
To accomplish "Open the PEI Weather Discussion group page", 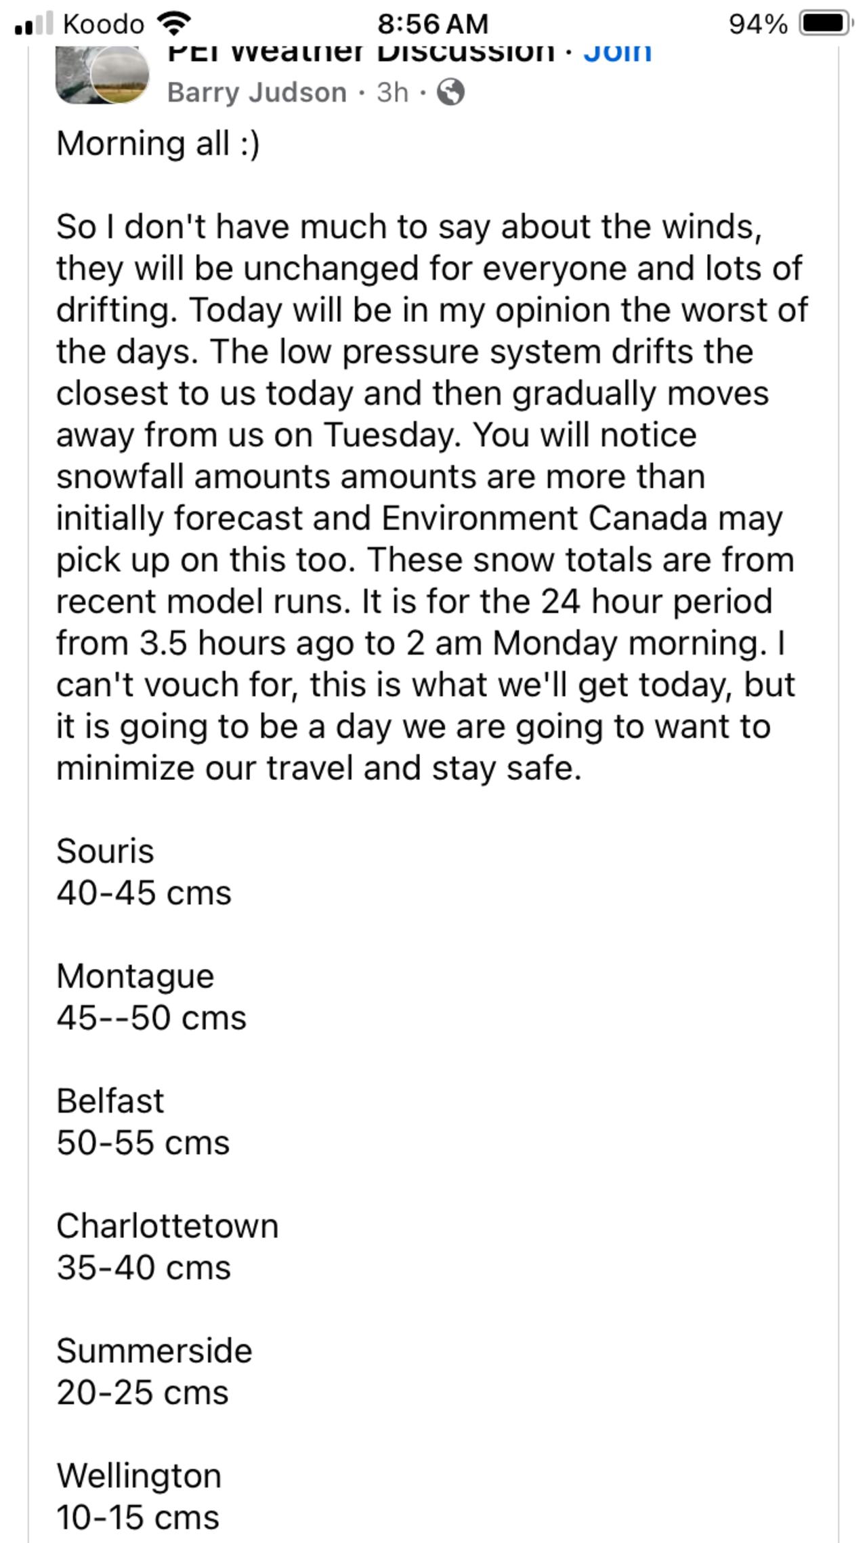I will (360, 53).
